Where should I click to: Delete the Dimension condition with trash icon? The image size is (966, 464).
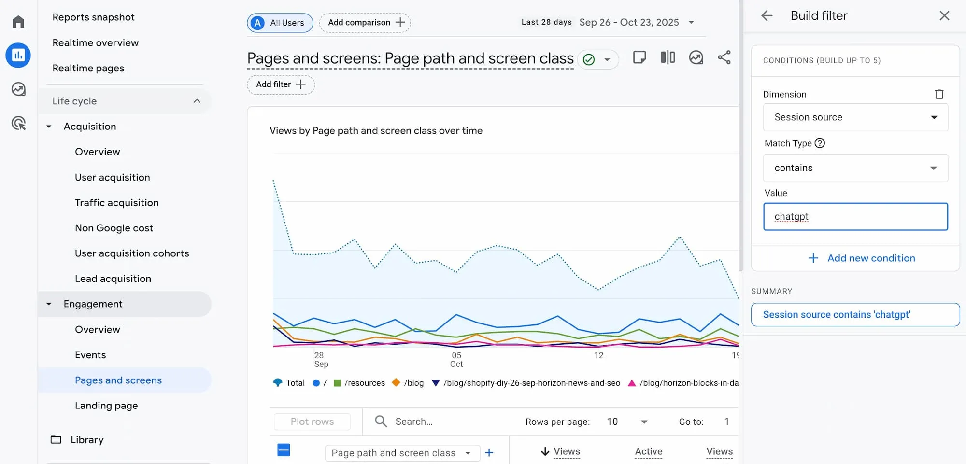point(939,94)
